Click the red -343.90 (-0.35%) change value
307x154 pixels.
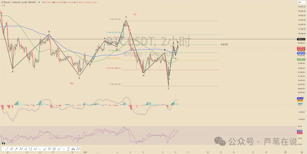[x=91, y=2]
